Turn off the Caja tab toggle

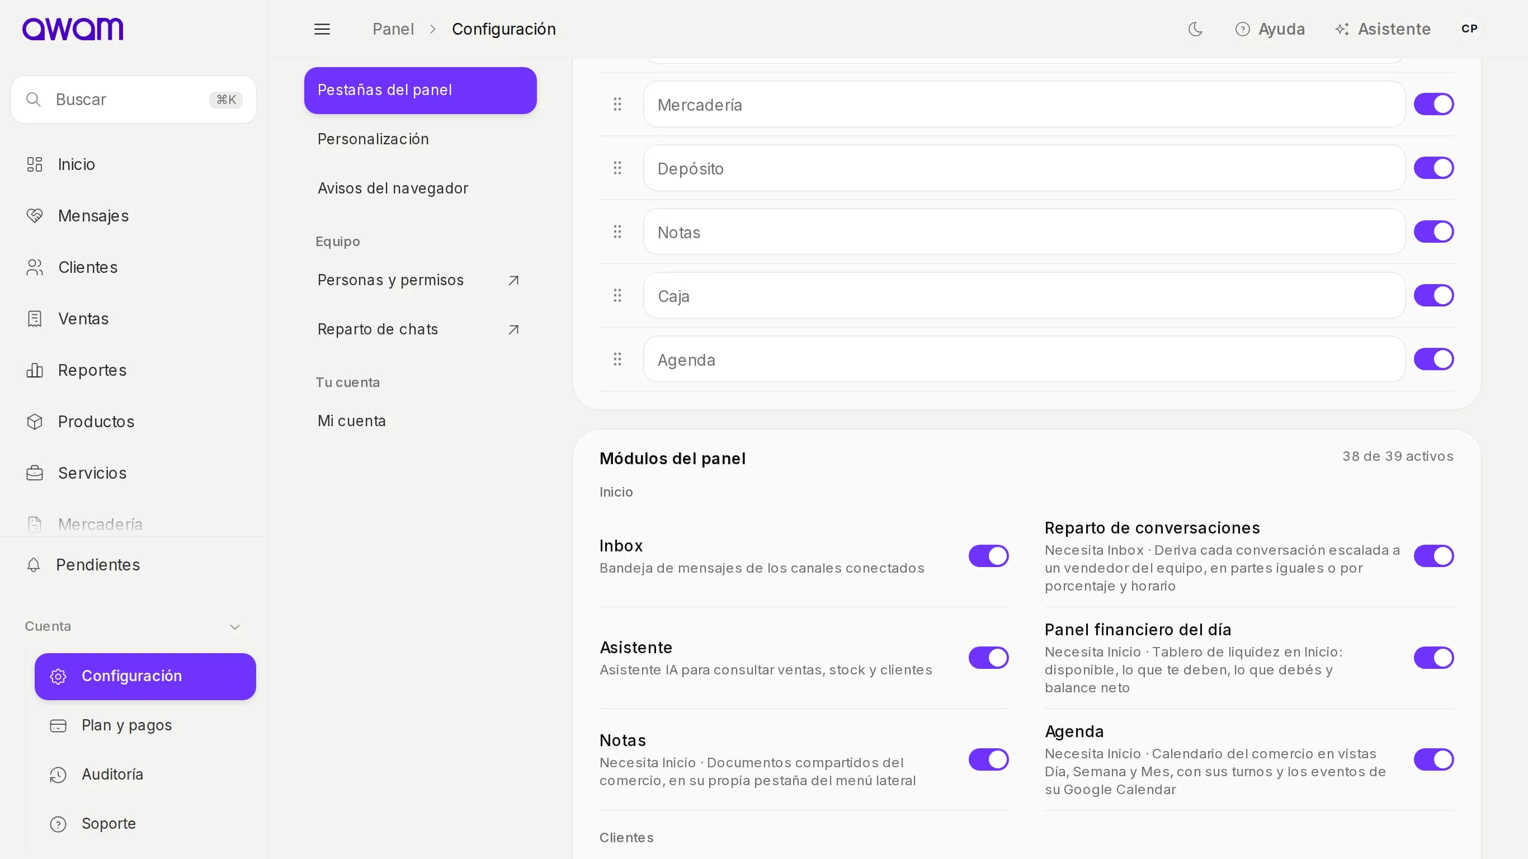point(1433,295)
